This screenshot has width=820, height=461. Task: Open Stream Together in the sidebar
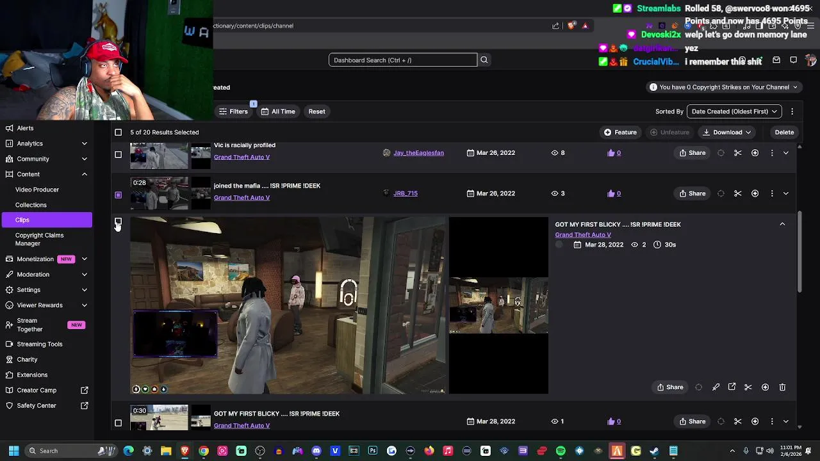coord(30,325)
